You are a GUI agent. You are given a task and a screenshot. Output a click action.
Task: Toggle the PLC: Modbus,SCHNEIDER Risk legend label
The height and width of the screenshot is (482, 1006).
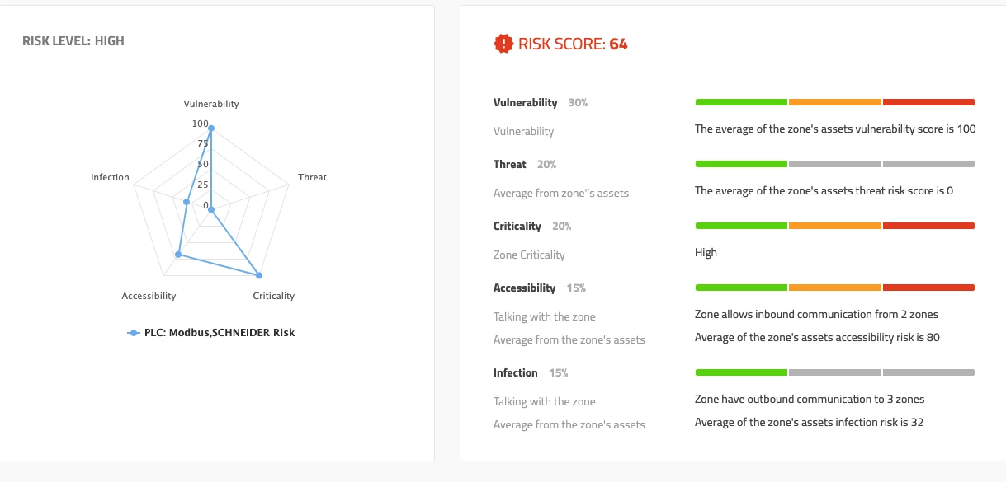tap(220, 333)
